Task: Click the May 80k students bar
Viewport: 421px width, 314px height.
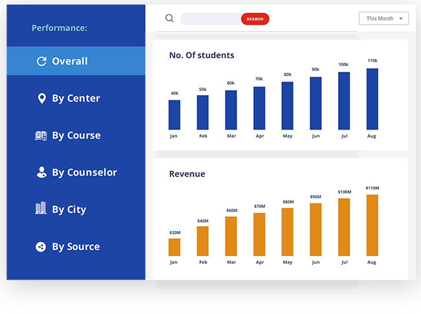Action: (x=288, y=106)
